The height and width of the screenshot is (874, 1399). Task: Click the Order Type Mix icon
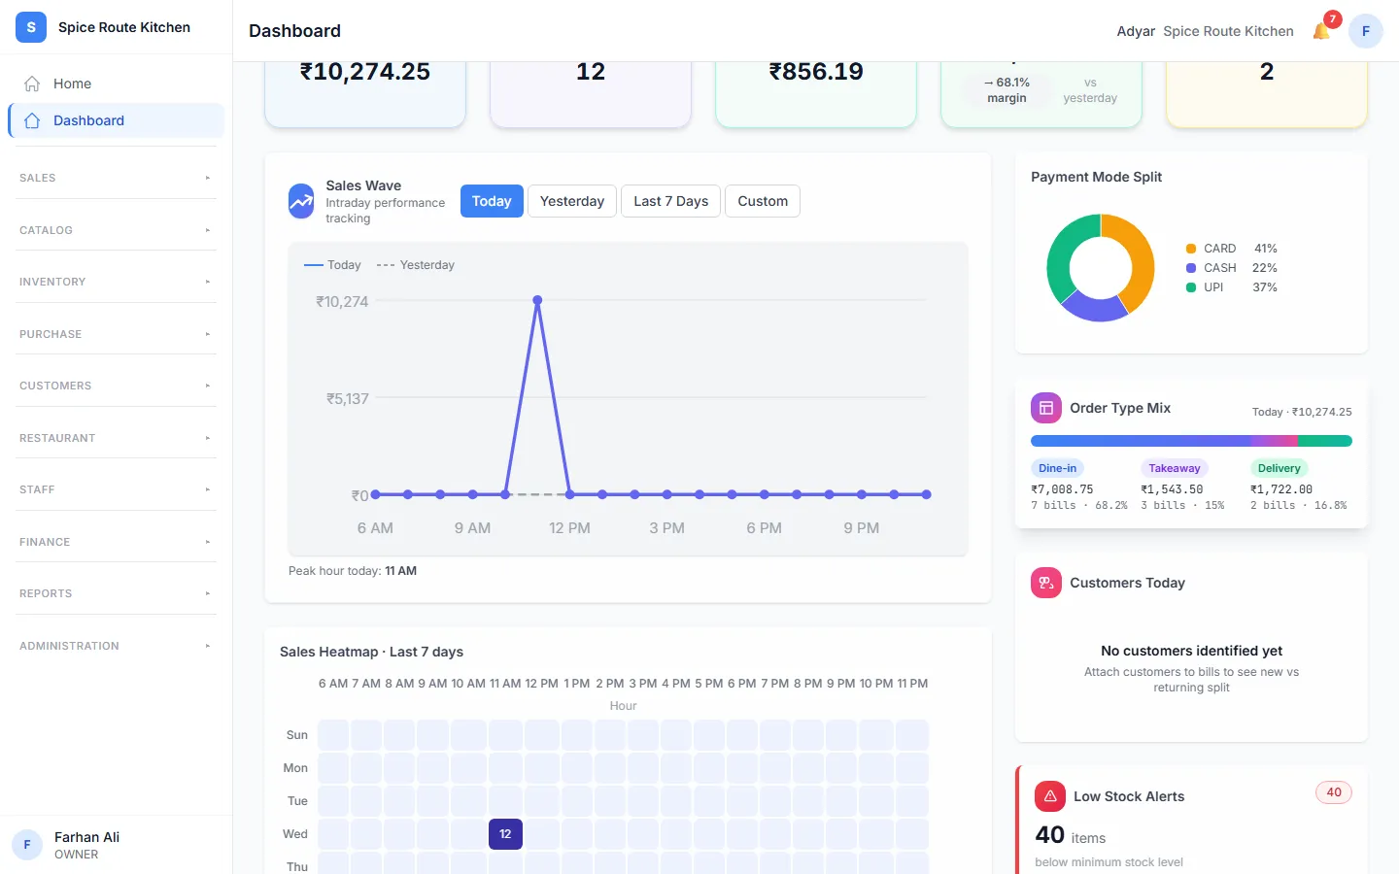pyautogui.click(x=1046, y=408)
